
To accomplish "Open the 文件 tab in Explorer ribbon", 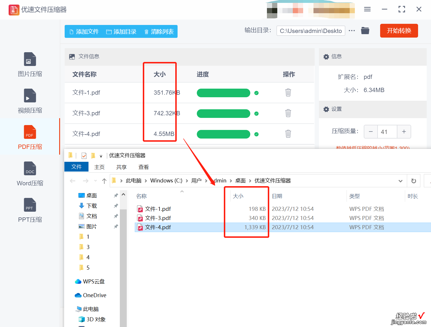I will (x=76, y=167).
